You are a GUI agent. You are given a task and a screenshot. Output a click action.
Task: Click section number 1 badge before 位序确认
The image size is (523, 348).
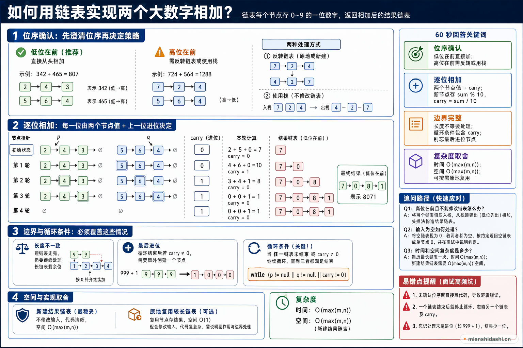[x=15, y=36]
